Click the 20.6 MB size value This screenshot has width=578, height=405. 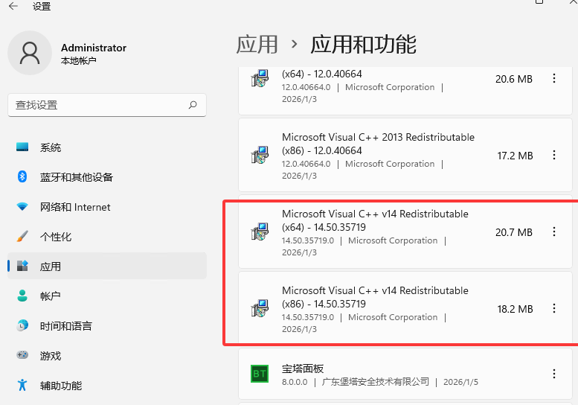click(514, 80)
